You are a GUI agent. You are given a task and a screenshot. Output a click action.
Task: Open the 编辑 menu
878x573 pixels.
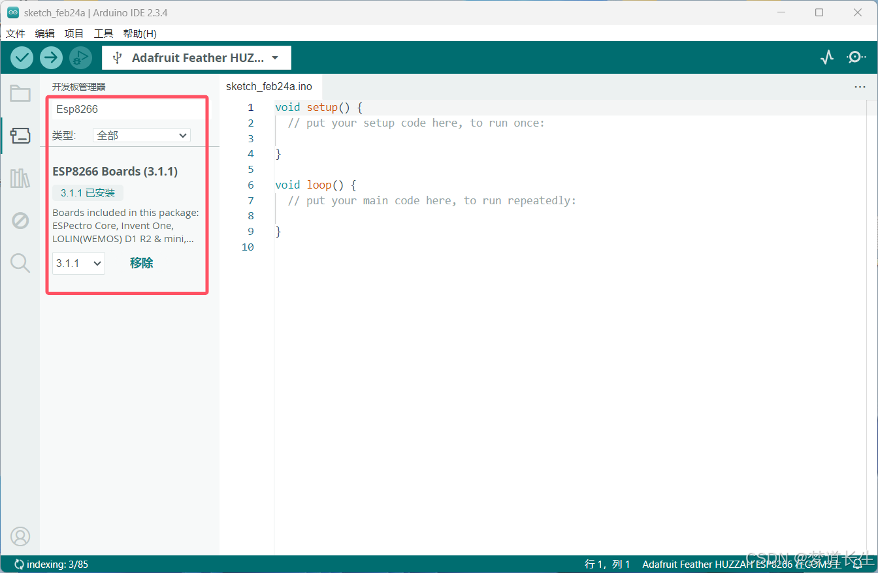click(x=44, y=33)
